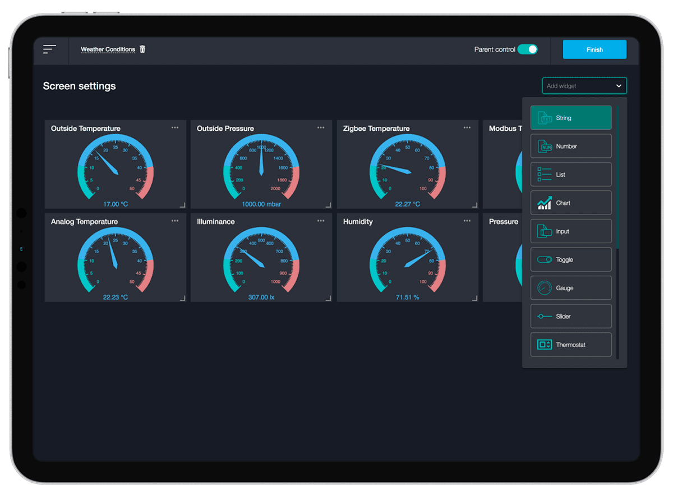The image size is (673, 498).
Task: Click the 17.00 °C reading
Action: tap(116, 204)
